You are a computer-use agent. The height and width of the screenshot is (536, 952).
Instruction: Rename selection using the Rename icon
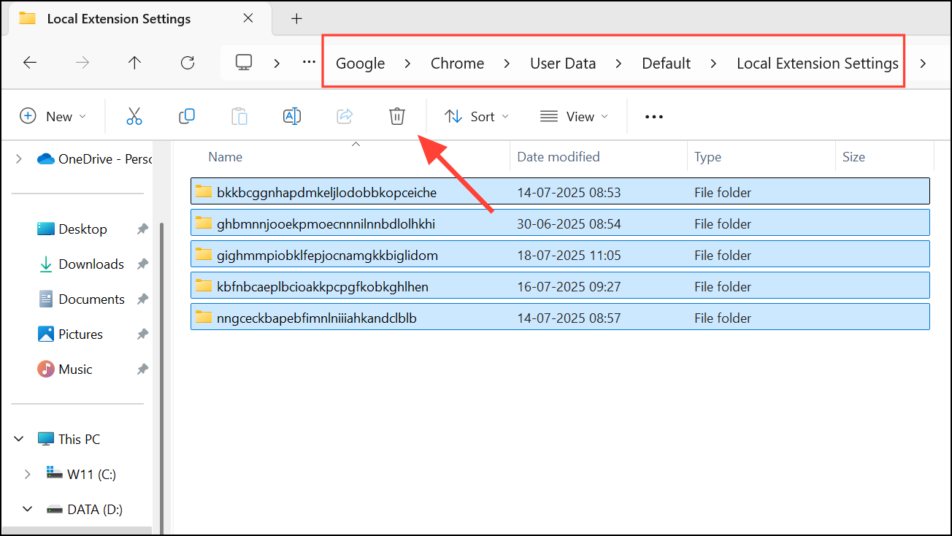click(x=292, y=116)
